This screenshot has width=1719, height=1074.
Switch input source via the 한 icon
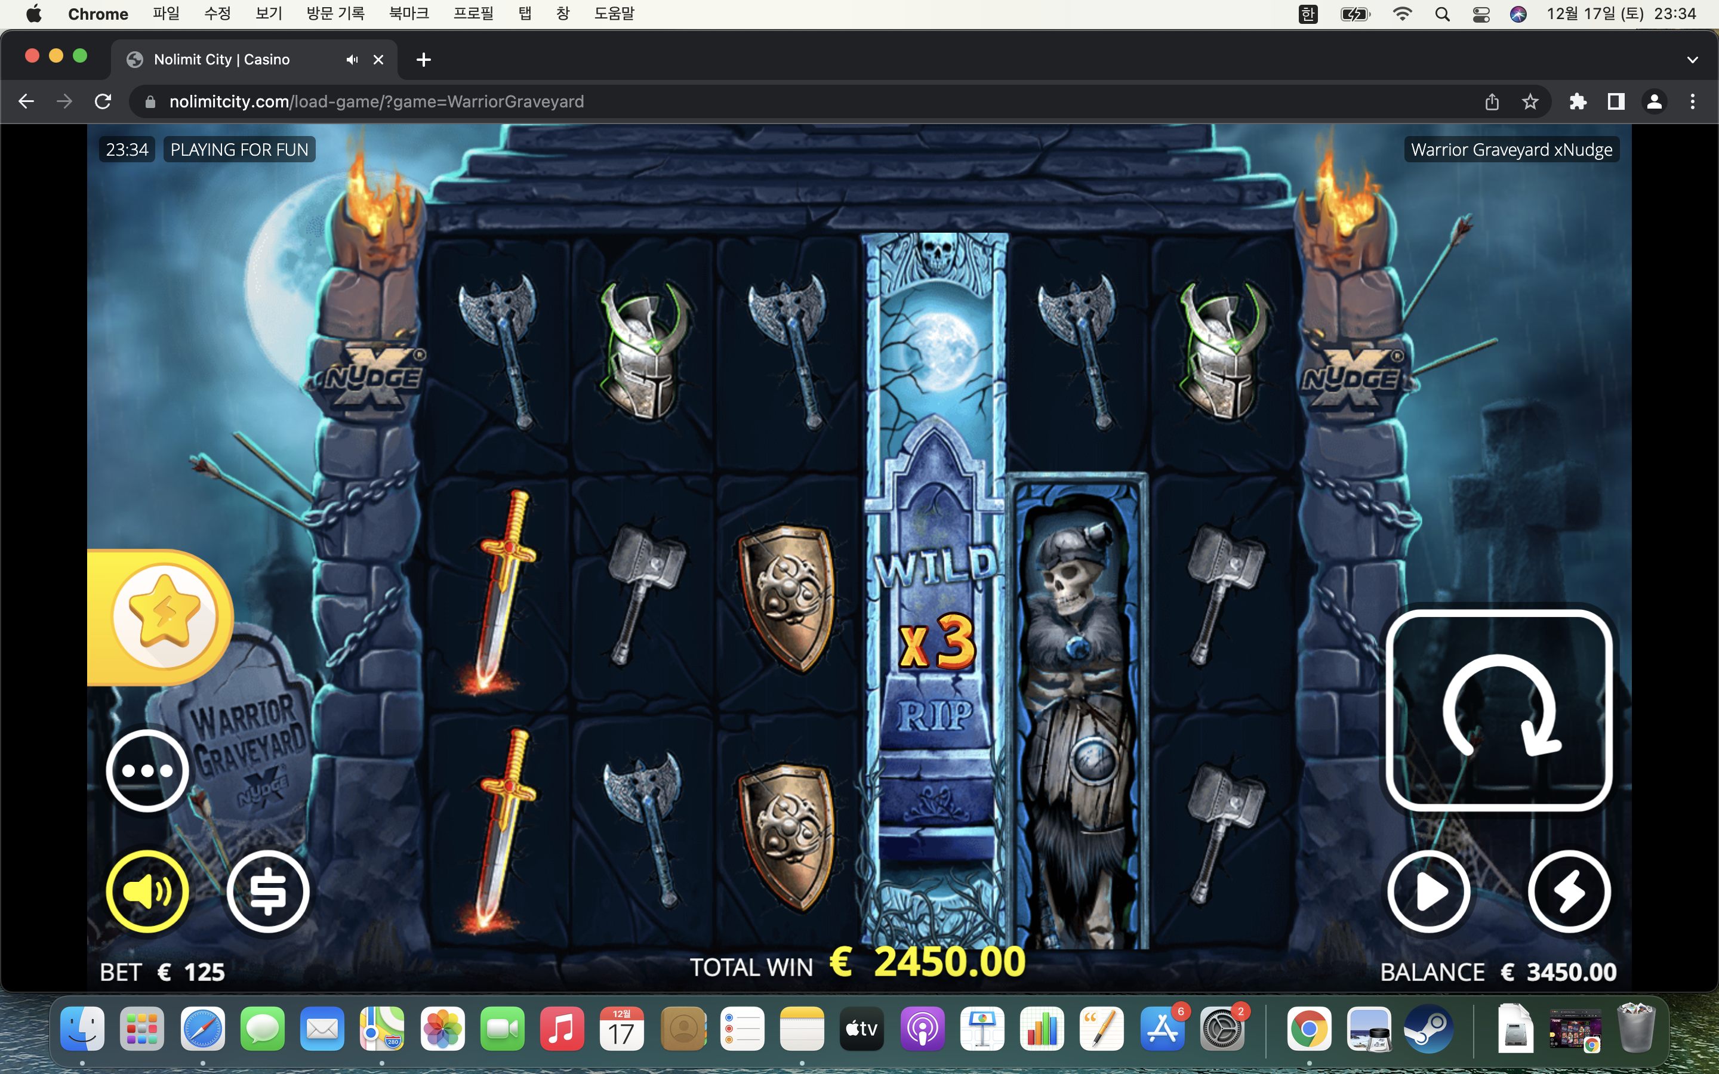(1308, 14)
